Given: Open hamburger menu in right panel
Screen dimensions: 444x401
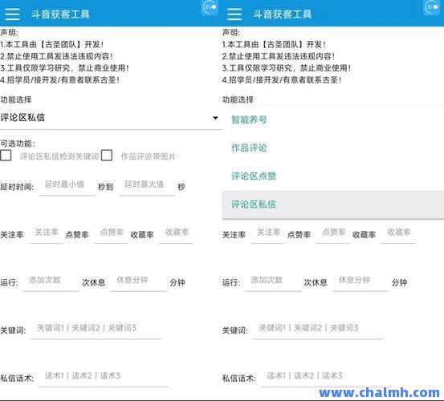Looking at the screenshot, I should 234,14.
